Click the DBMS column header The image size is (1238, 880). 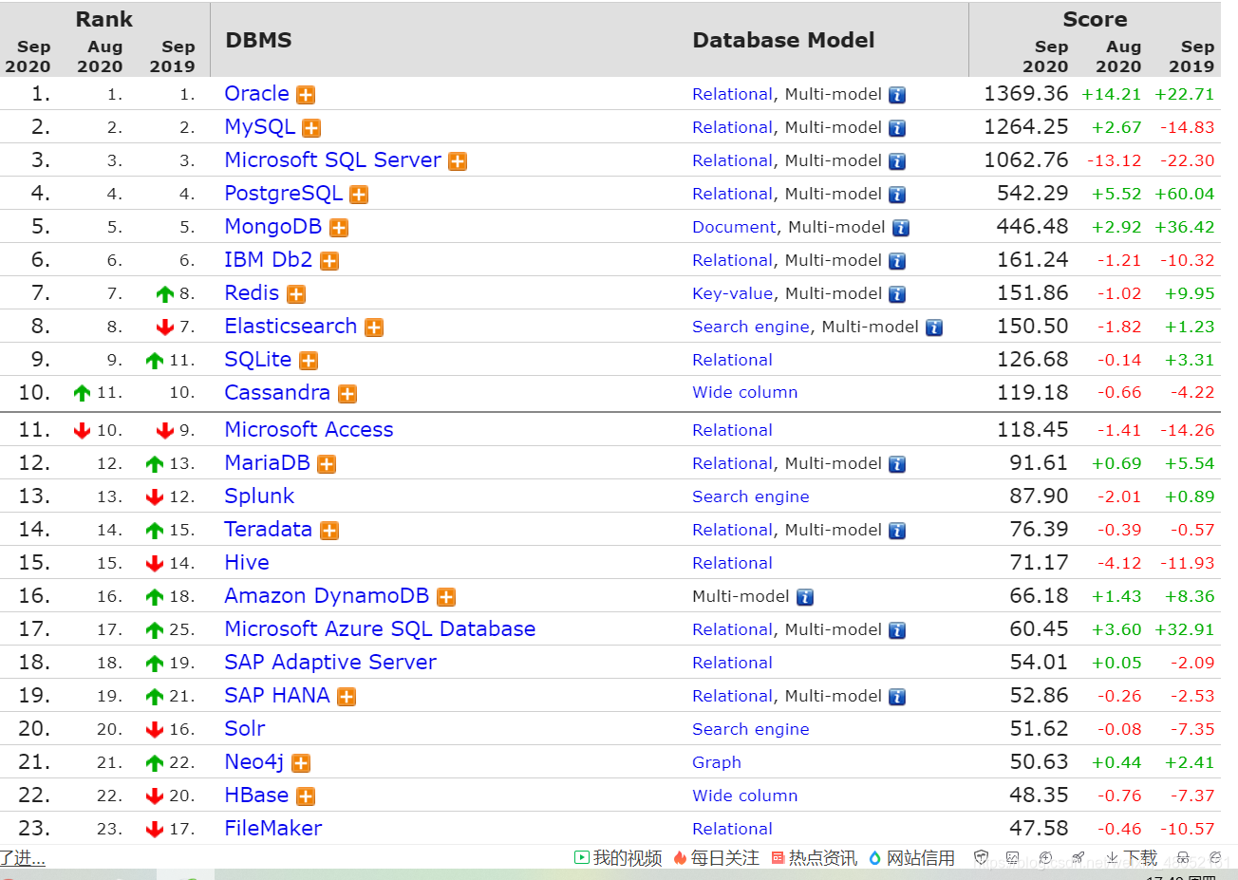pos(258,40)
